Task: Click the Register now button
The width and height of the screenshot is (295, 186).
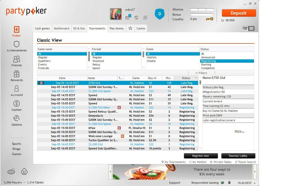Action: [x=201, y=156]
